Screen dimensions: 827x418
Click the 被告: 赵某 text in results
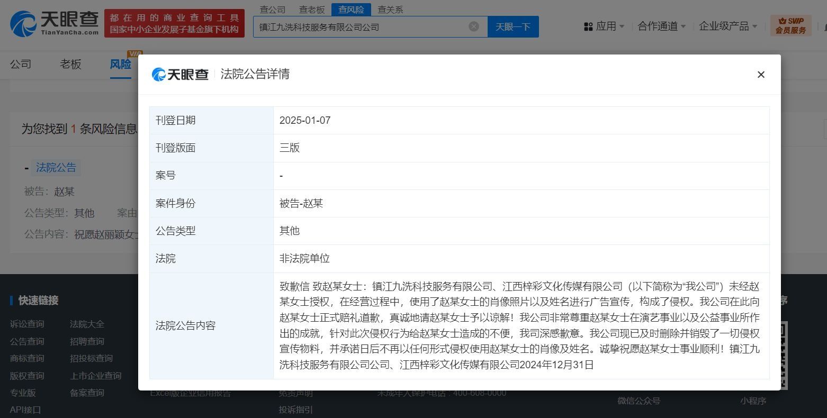point(49,192)
